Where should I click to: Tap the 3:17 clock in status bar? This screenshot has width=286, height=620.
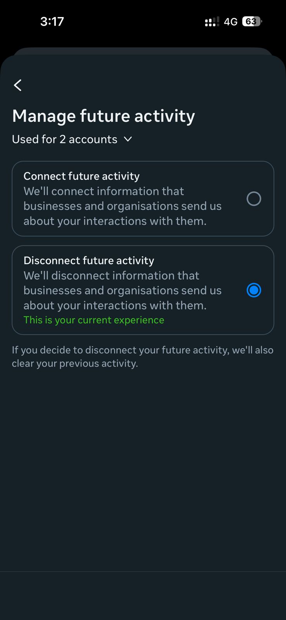click(52, 21)
